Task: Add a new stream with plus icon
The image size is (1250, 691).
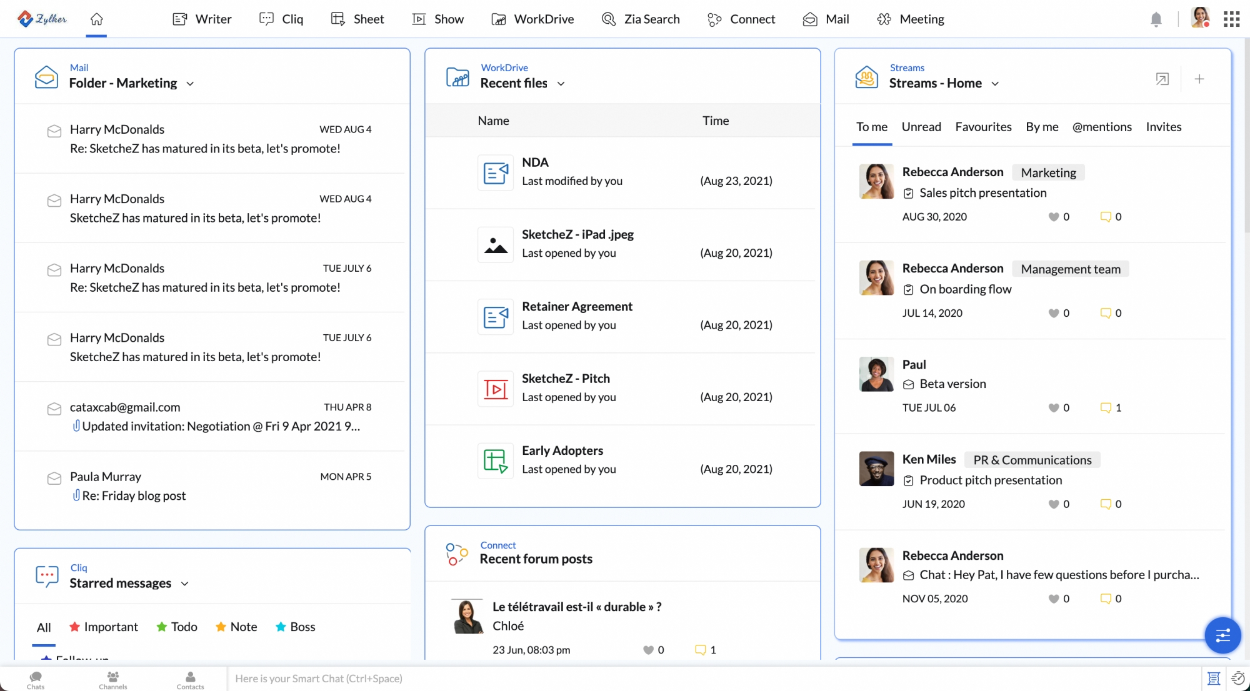Action: point(1199,79)
